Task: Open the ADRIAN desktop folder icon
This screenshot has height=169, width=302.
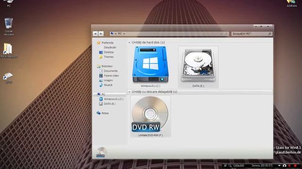Action: (292, 3)
